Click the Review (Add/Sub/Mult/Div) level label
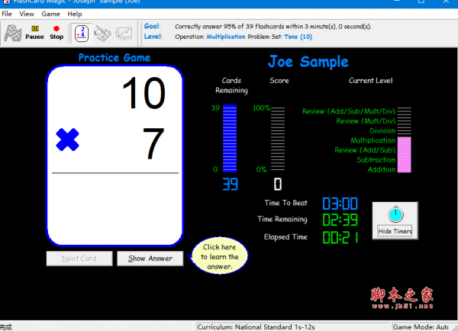The width and height of the screenshot is (458, 331). pyautogui.click(x=349, y=111)
